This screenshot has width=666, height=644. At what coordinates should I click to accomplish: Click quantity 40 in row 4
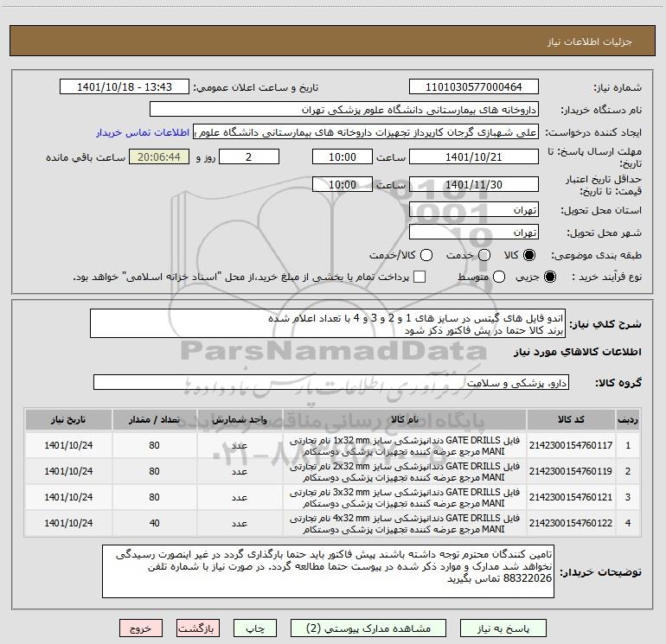pos(155,523)
